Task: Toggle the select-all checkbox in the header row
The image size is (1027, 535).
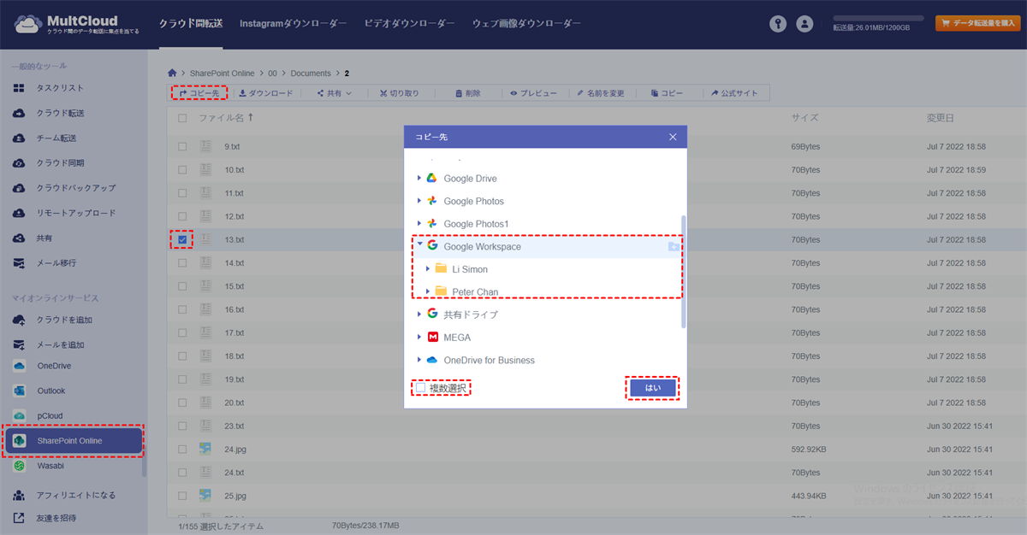Action: point(182,119)
